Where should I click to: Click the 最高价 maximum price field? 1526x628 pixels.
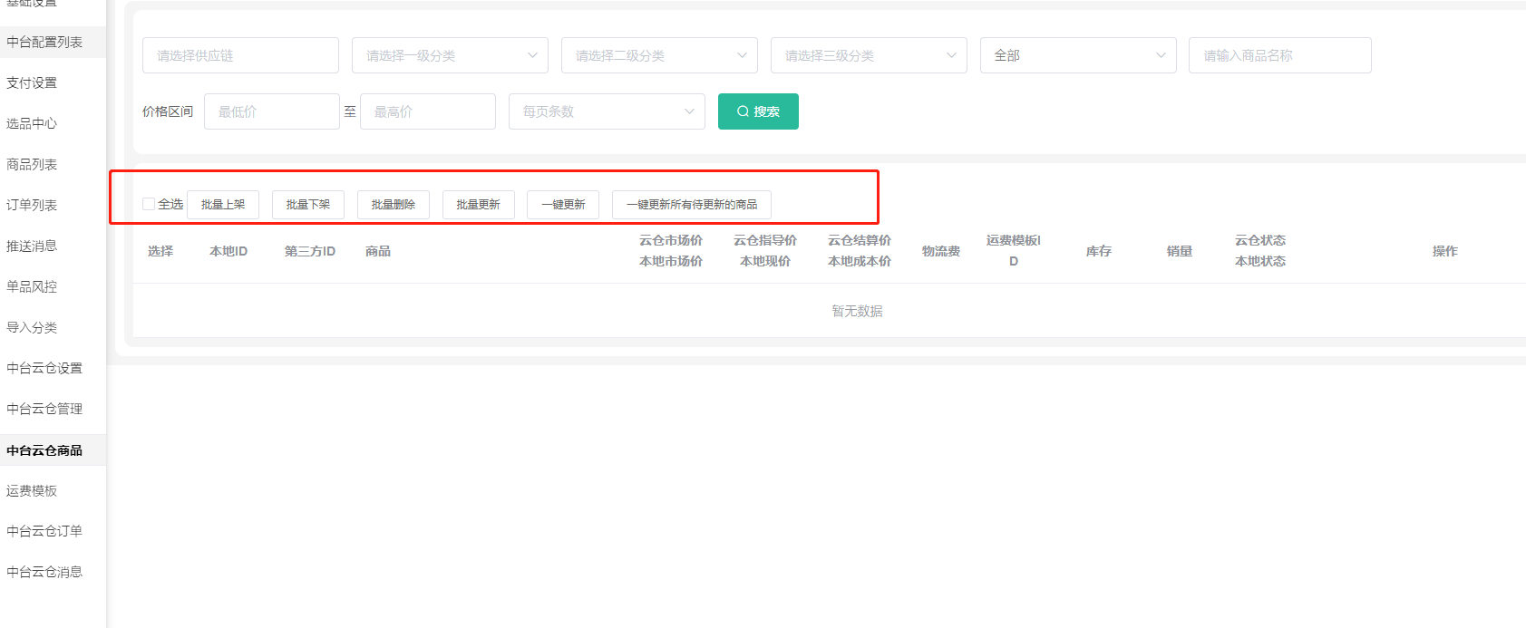[427, 111]
